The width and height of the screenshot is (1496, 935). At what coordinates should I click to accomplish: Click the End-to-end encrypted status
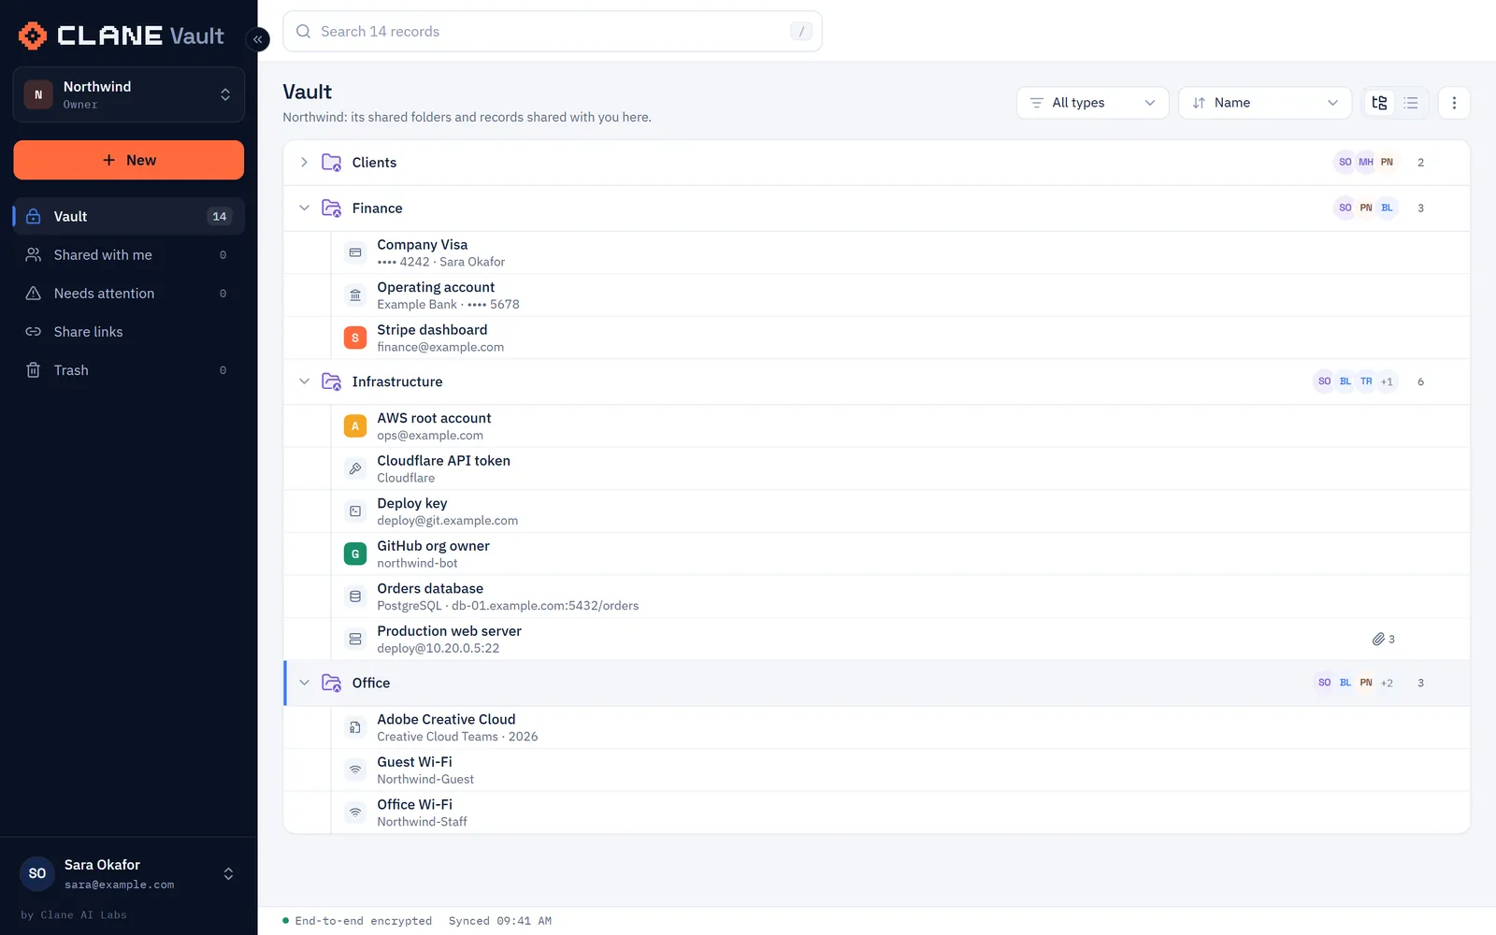357,921
